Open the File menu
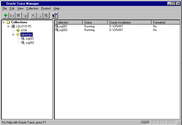The height and width of the screenshot is (125, 182). [x=5, y=8]
